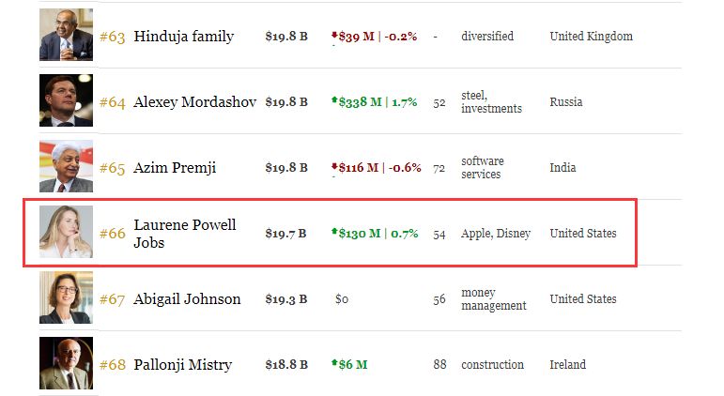Open Alexey Mordashov's portrait thumbnail
This screenshot has width=724, height=396.
[66, 101]
